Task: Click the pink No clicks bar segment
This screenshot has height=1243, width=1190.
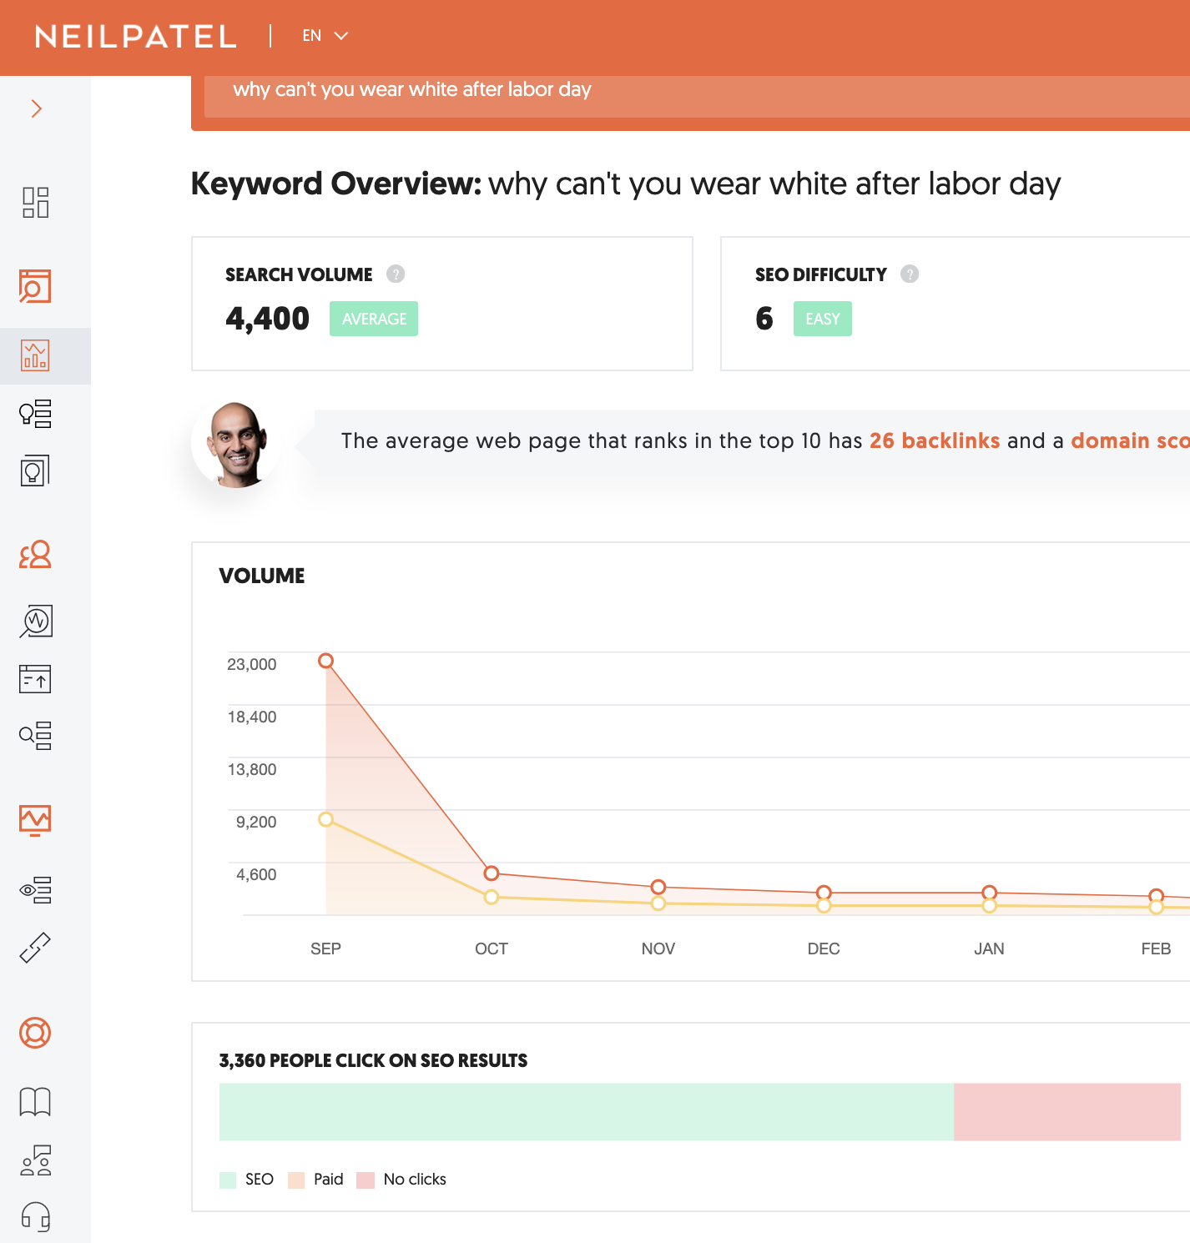Action: 1067,1112
